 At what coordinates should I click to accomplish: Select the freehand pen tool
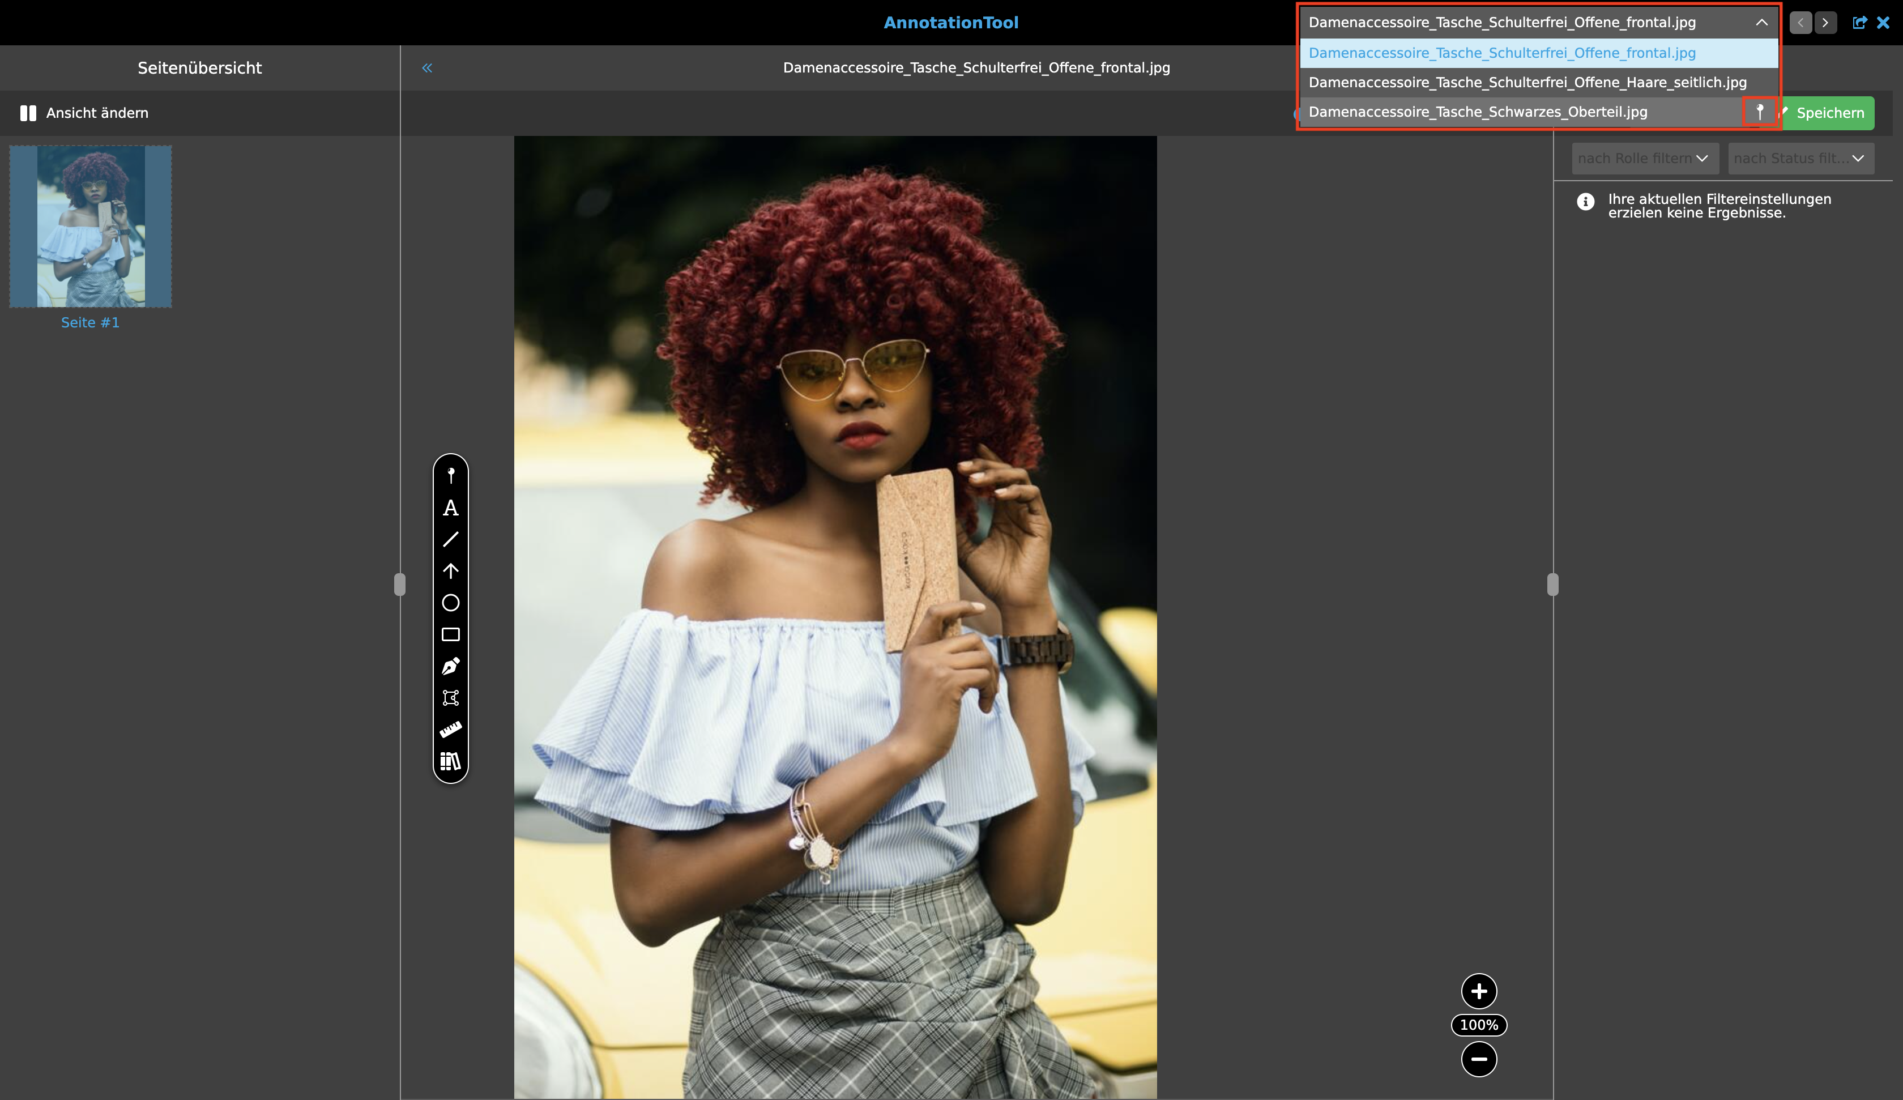[x=451, y=666]
